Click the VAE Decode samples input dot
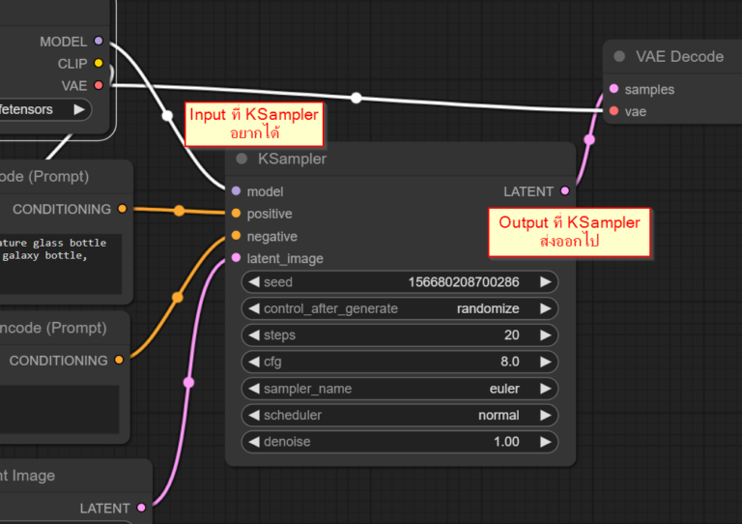This screenshot has width=742, height=524. pos(614,89)
